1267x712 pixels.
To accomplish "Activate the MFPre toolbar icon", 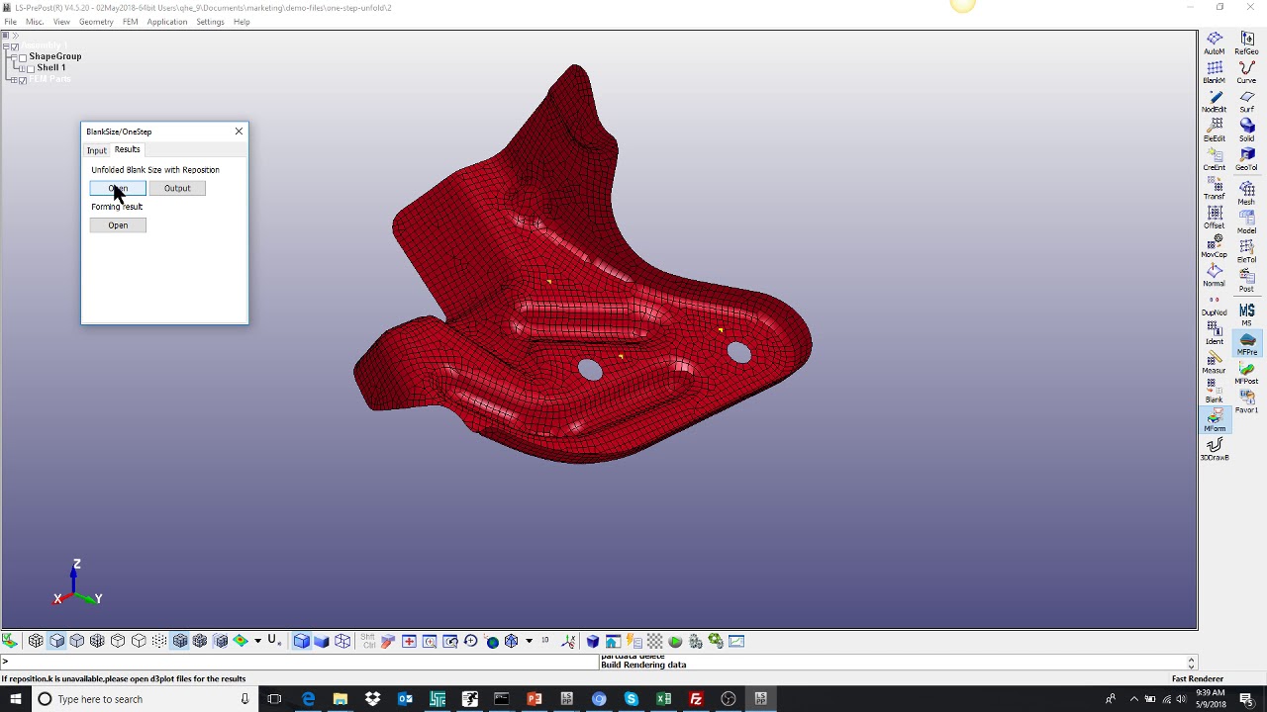I will click(x=1247, y=343).
